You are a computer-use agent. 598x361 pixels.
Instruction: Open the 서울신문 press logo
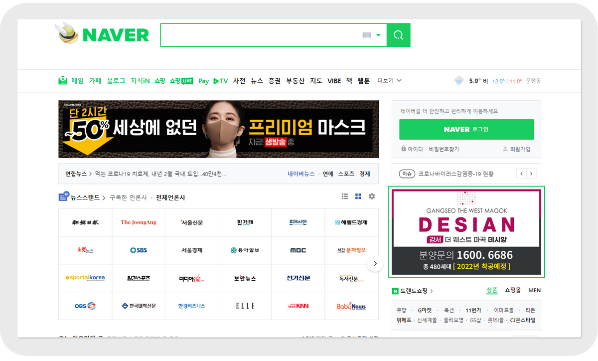point(192,222)
